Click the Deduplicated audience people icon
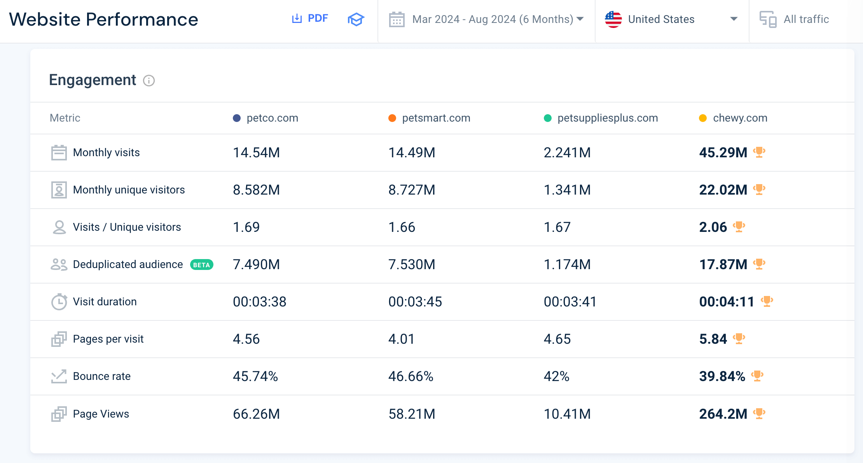This screenshot has width=863, height=463. (59, 265)
